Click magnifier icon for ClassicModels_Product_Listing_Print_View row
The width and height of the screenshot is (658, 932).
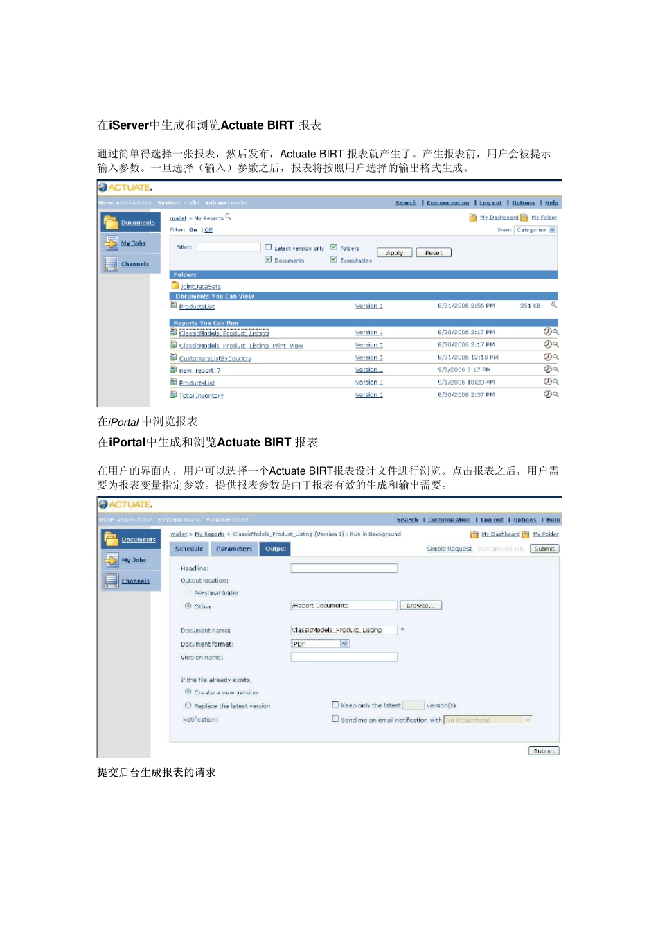[555, 344]
